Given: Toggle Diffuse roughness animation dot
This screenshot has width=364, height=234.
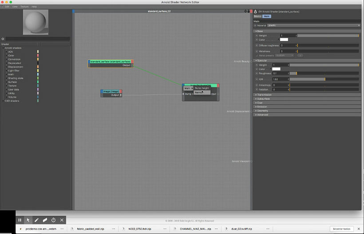Looking at the screenshot, I should click(x=257, y=45).
